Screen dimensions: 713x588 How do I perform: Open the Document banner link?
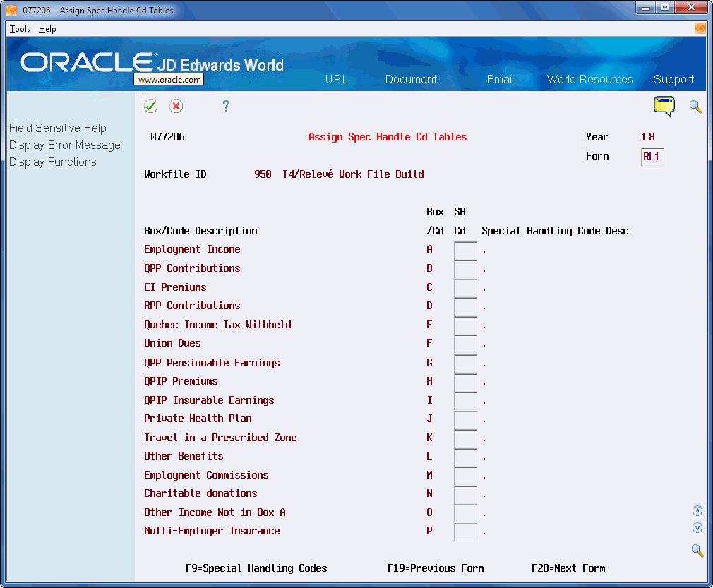(x=411, y=80)
